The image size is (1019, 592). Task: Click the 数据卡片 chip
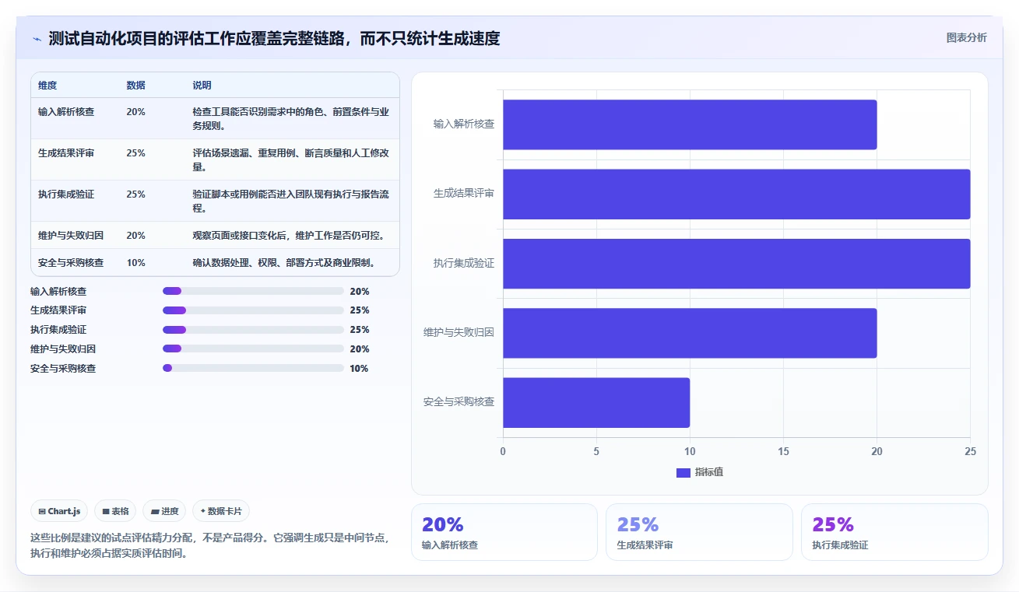(221, 511)
